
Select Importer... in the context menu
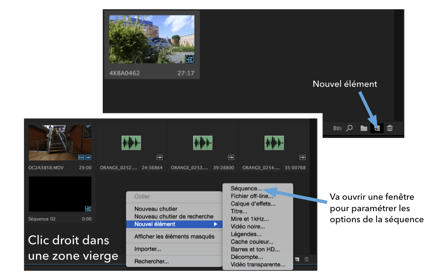148,249
